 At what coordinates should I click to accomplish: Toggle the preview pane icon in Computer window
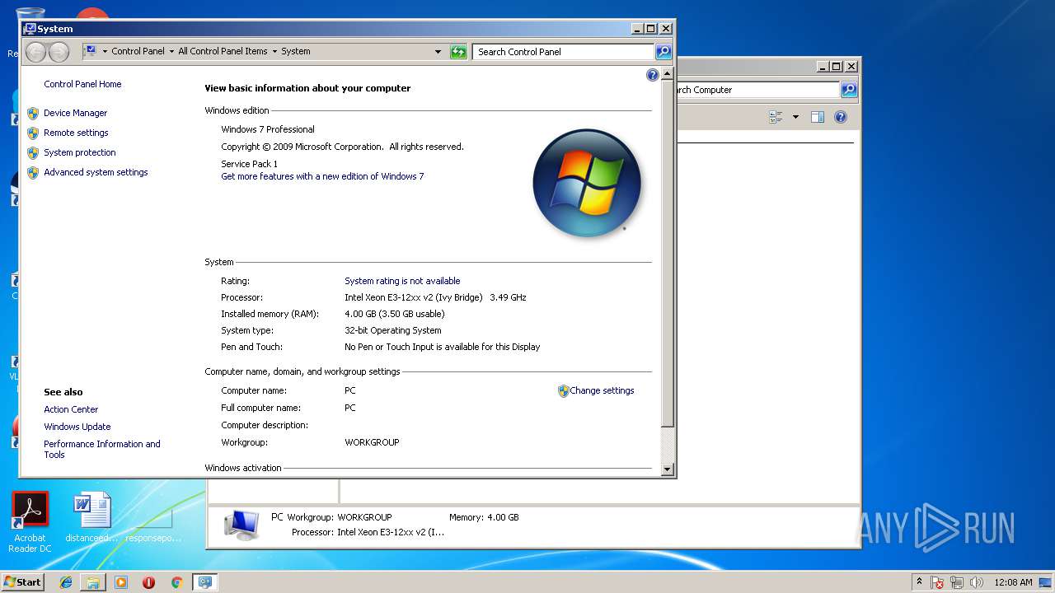click(x=818, y=117)
